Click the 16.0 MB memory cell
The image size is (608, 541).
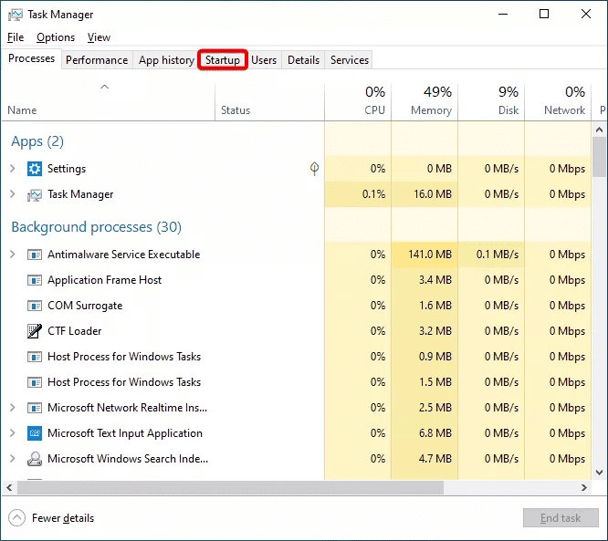[425, 194]
